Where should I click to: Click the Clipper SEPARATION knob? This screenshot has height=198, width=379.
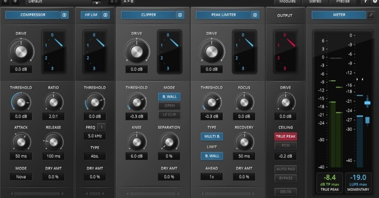(169, 142)
